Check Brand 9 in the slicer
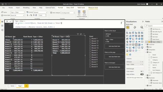 point(90,67)
